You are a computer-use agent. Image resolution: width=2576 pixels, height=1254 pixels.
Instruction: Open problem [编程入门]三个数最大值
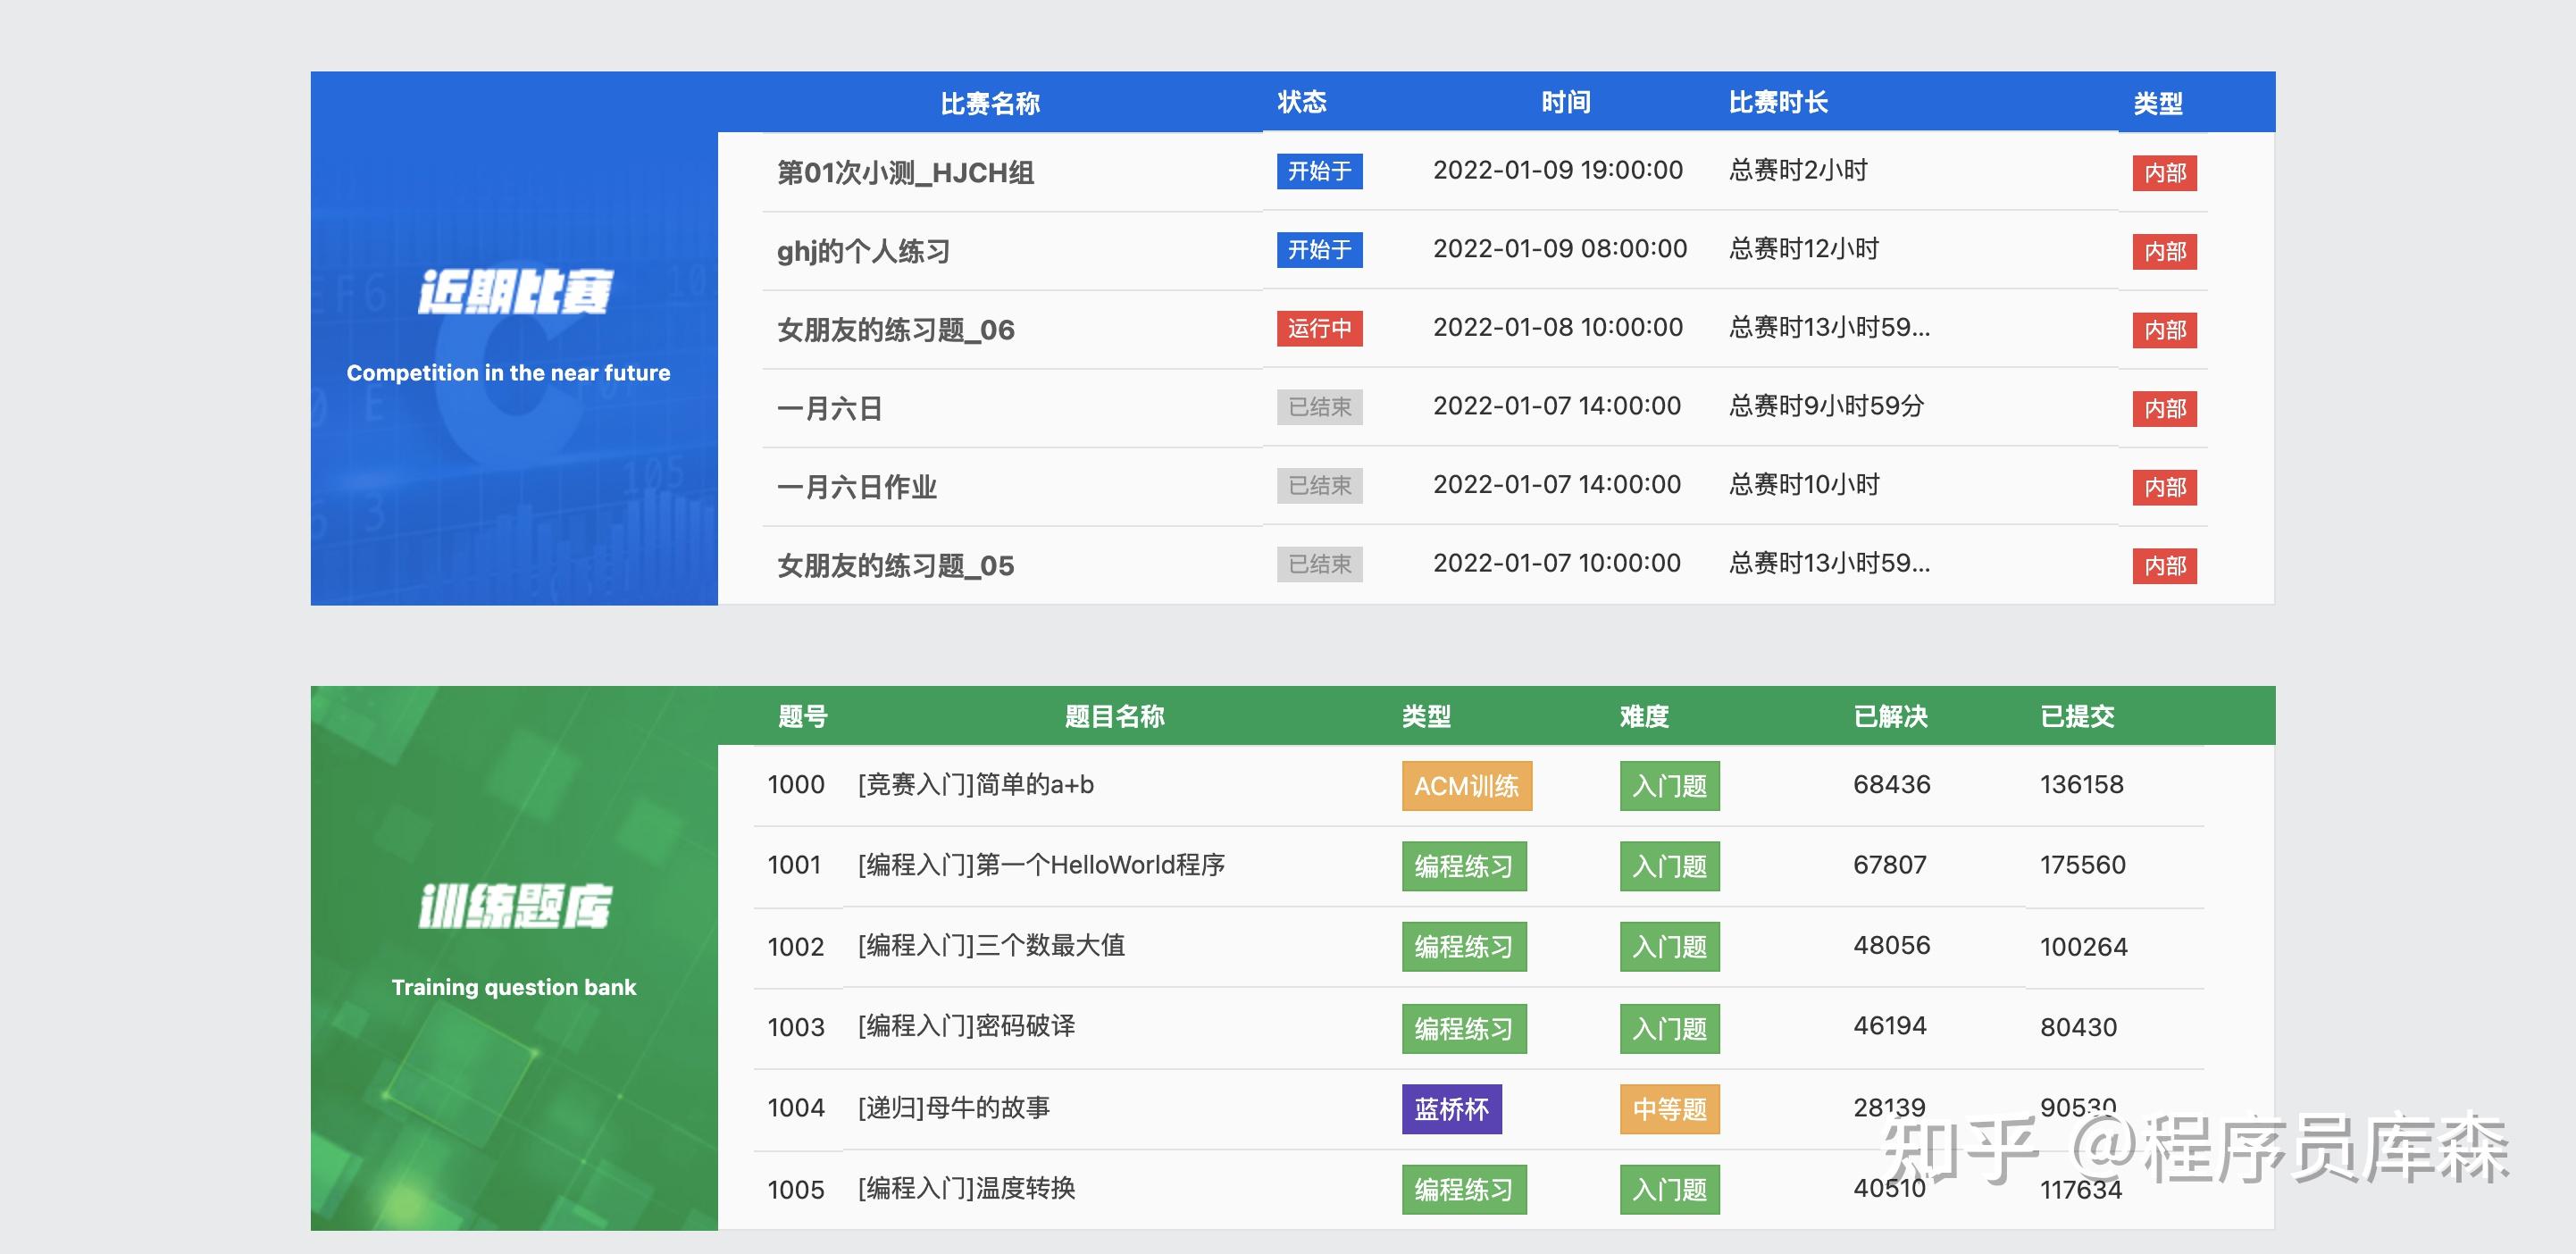[x=991, y=945]
